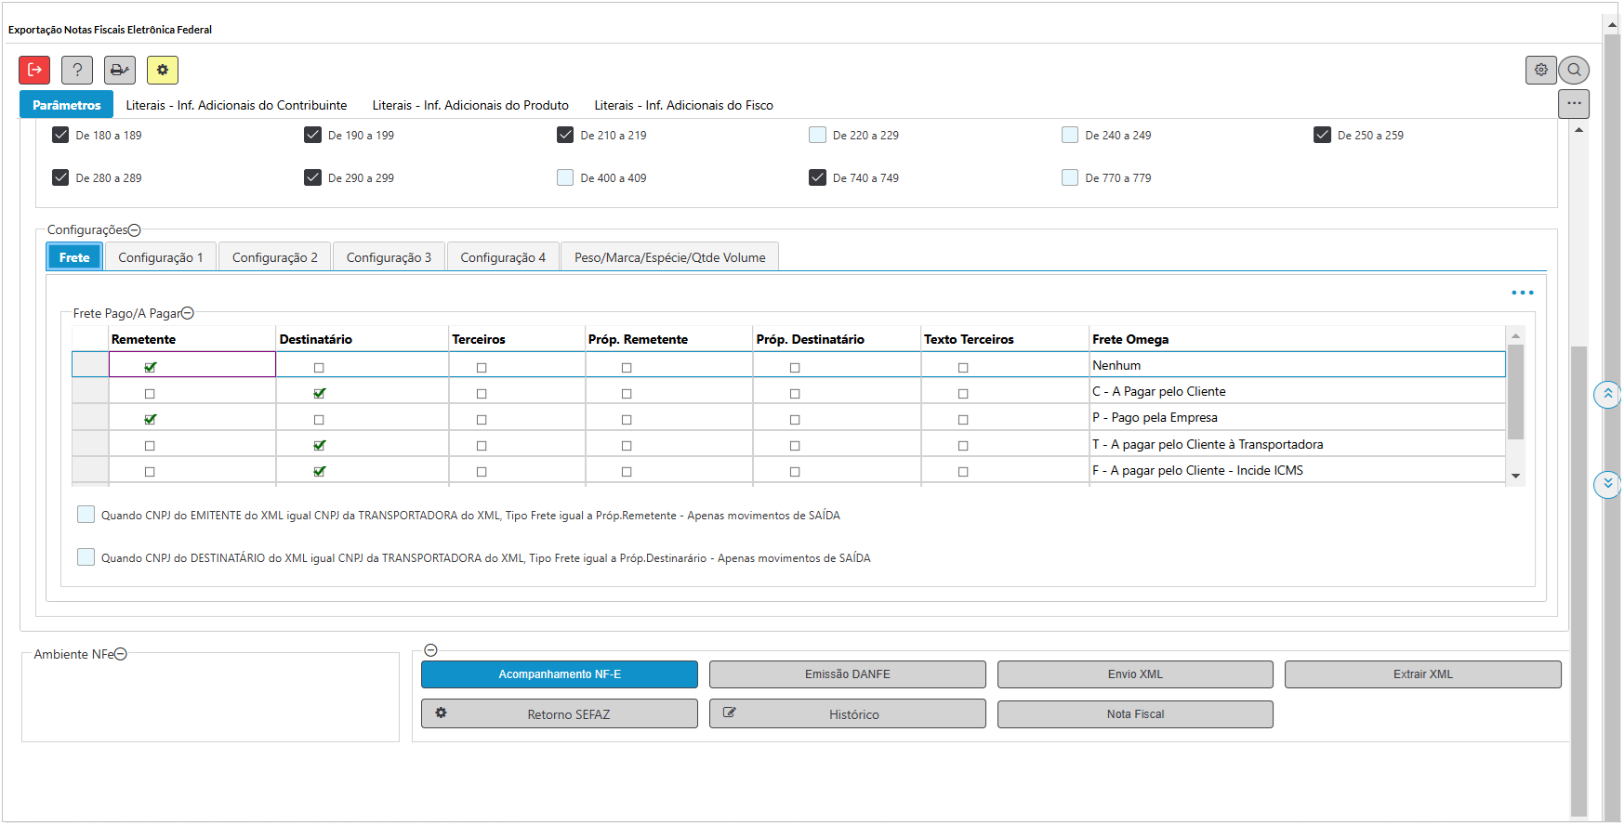Click the blue three-dot icon in Frete panel
This screenshot has height=824, width=1624.
[1522, 293]
